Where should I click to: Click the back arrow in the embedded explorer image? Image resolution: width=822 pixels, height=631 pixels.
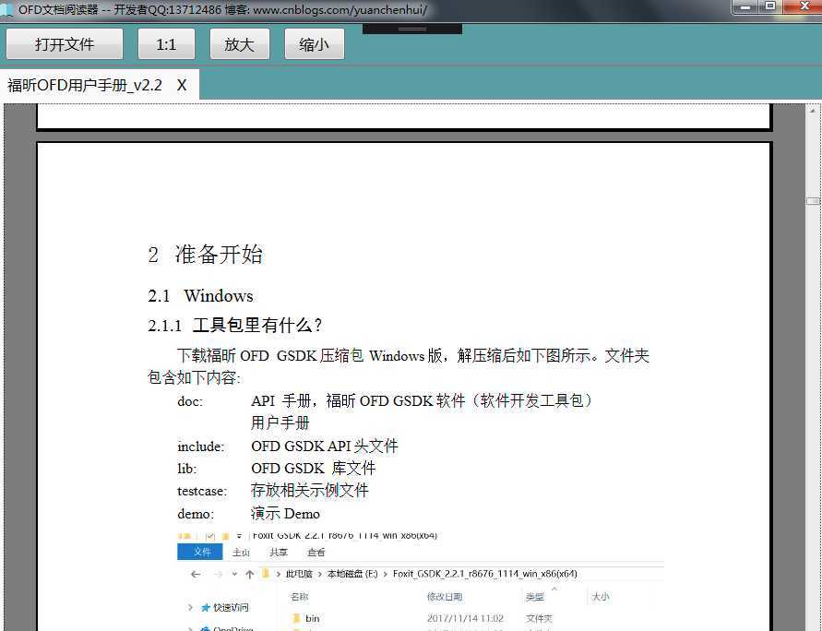click(196, 575)
